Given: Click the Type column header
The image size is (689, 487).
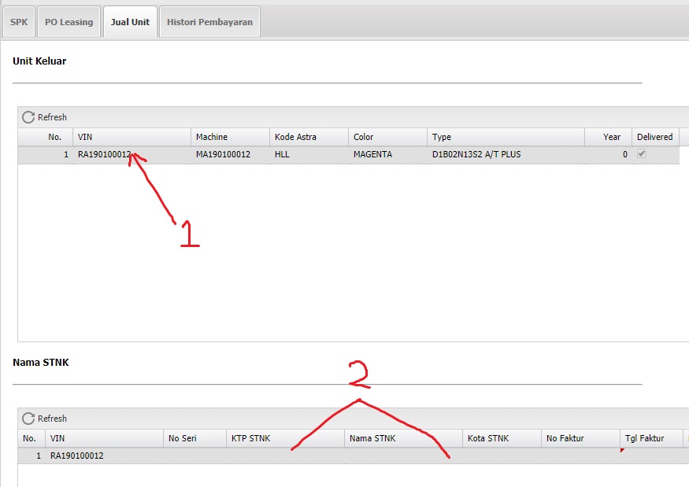Looking at the screenshot, I should coord(506,137).
